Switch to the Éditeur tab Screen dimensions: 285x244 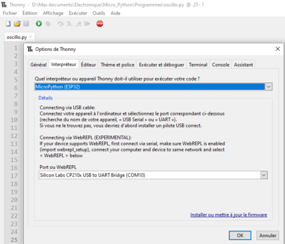click(88, 65)
